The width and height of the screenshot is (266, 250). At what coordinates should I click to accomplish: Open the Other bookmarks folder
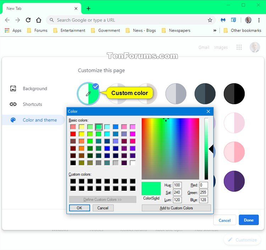point(243,30)
